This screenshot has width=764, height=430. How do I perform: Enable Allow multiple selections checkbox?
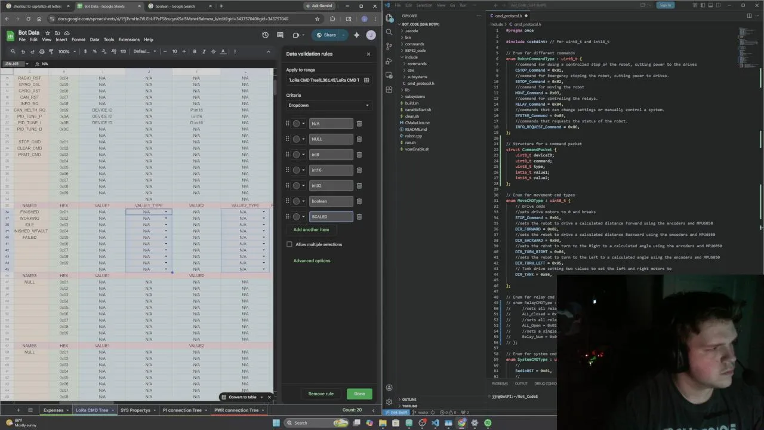289,244
